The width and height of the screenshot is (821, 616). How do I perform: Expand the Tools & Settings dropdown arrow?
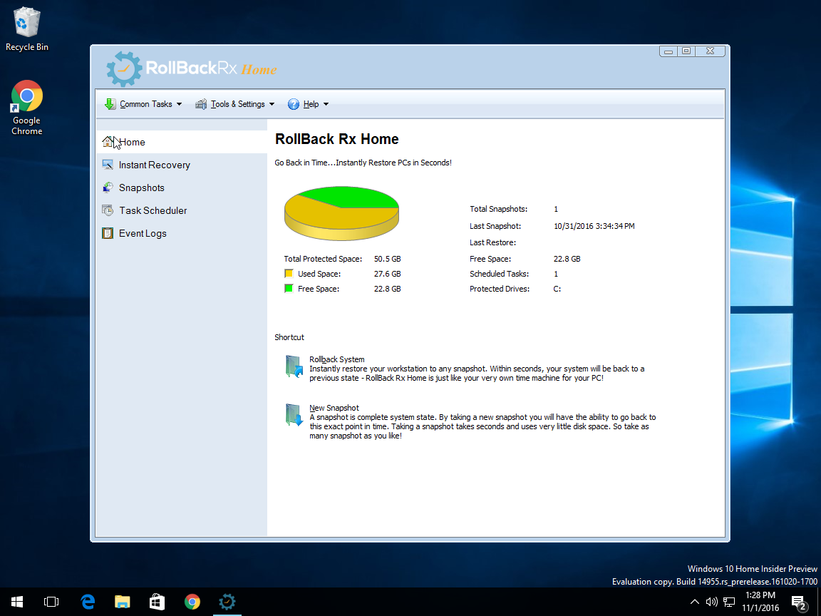tap(272, 104)
